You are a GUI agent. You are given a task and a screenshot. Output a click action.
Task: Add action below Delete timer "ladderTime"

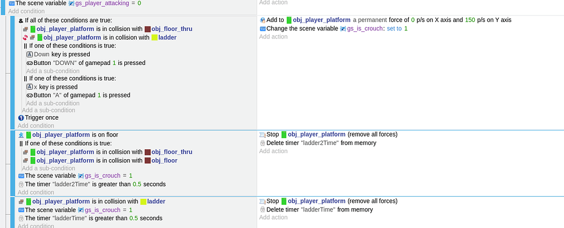coord(273,217)
